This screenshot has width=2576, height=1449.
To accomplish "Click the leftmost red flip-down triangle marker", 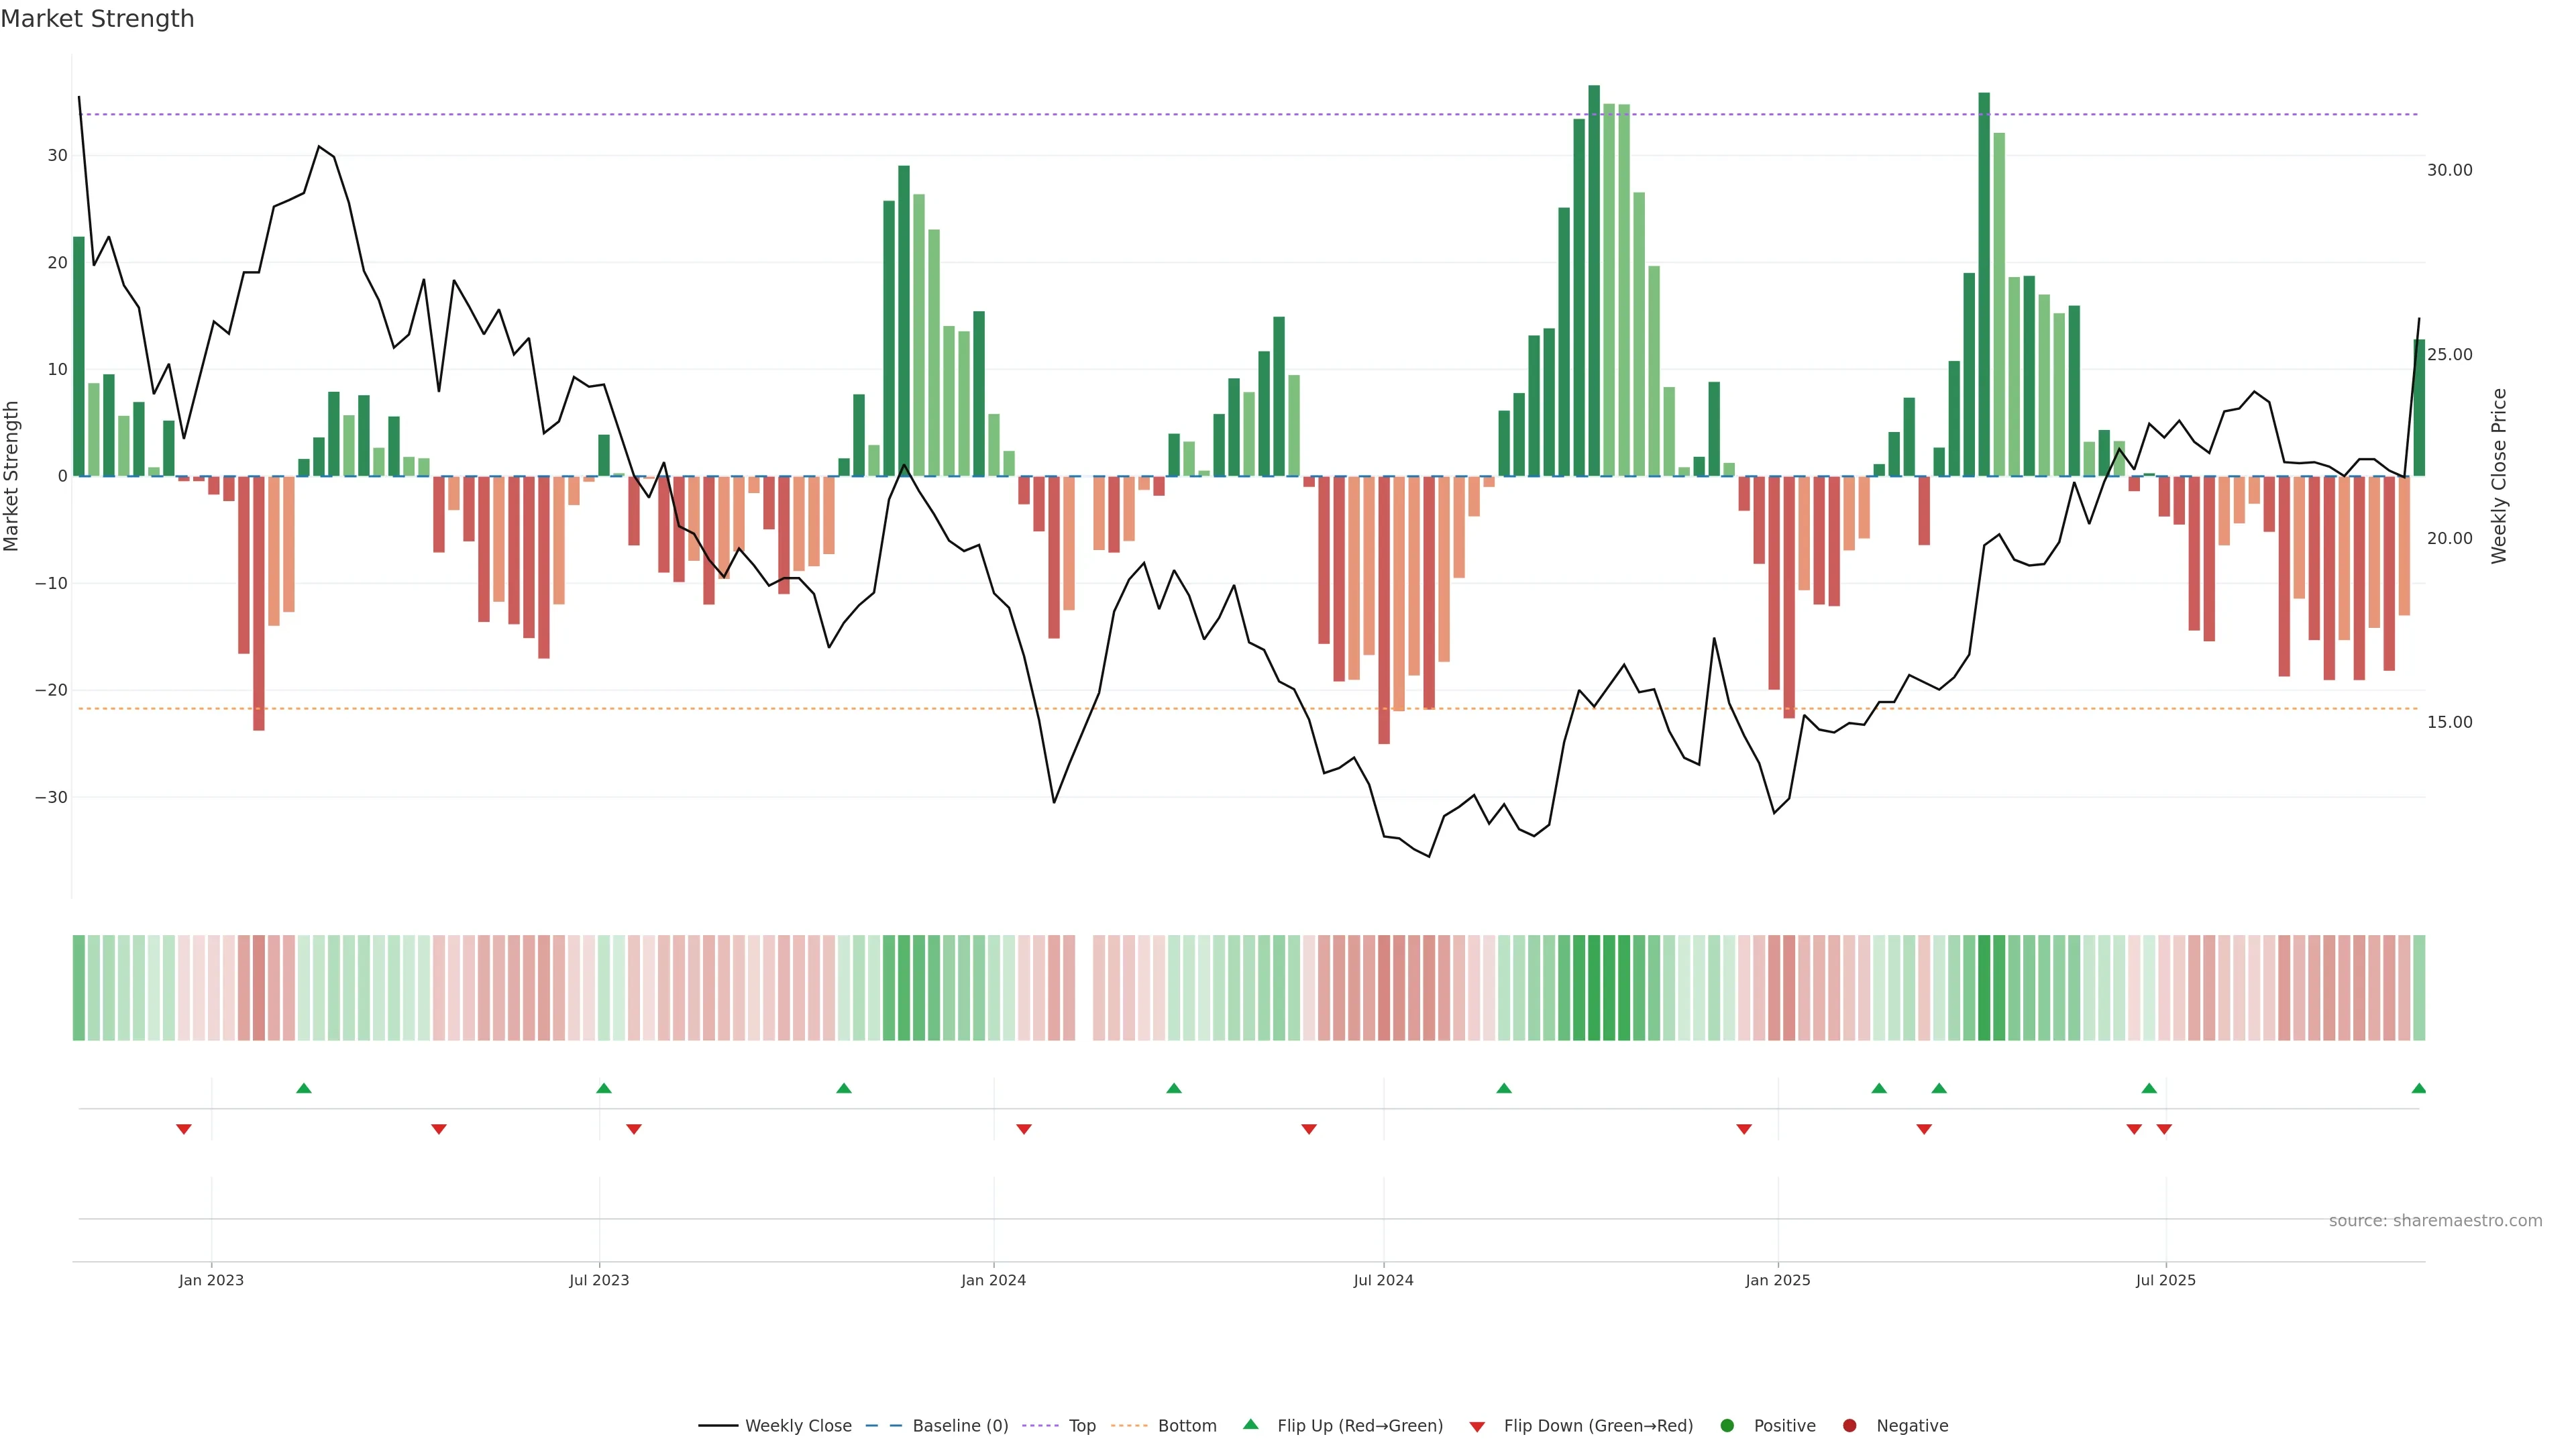I will 184,1129.
